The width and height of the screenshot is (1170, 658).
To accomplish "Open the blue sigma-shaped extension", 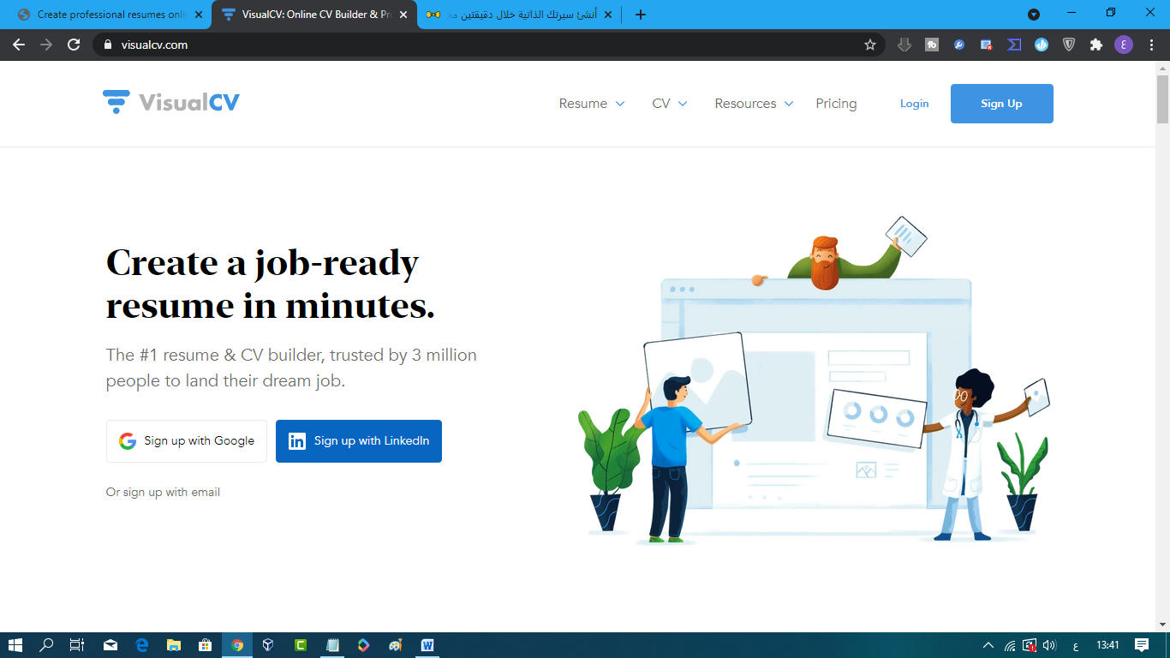I will click(x=1014, y=45).
